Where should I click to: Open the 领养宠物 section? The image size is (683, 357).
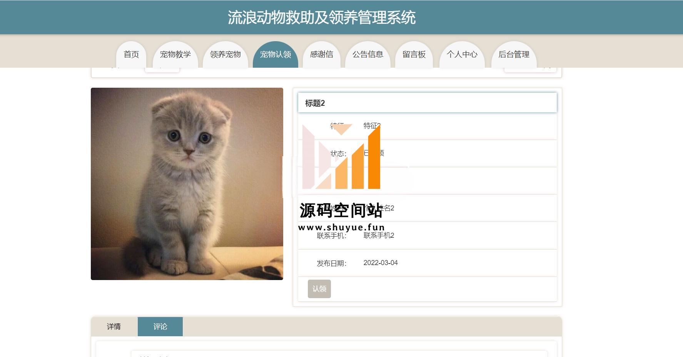pos(225,54)
